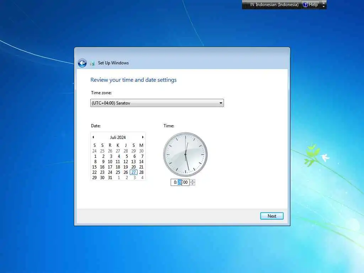Open the Help button in language bar

click(310, 5)
